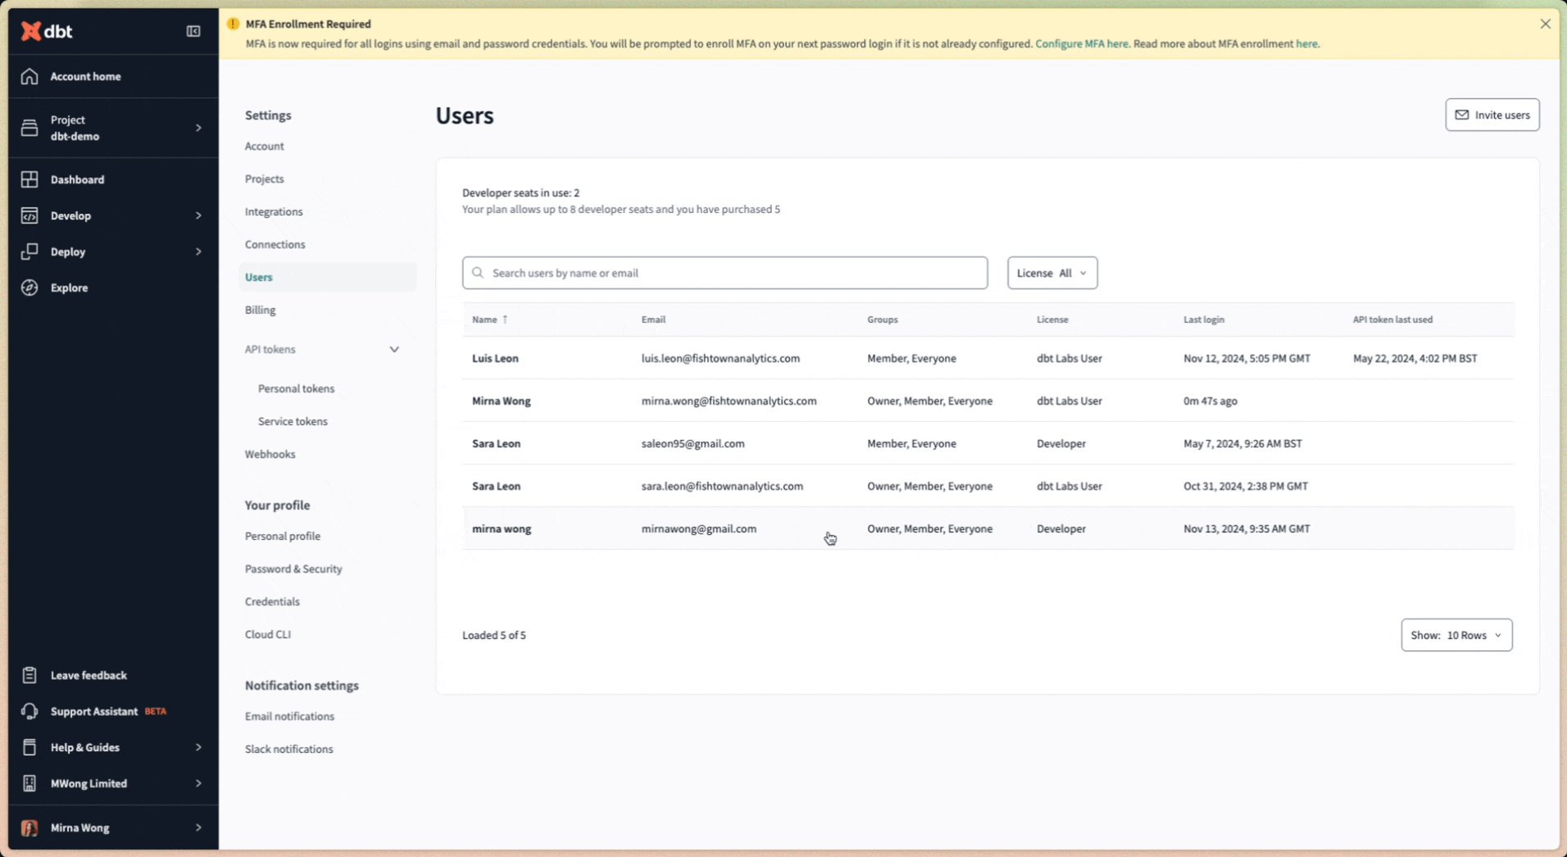Open Email notifications settings
1567x857 pixels.
click(x=288, y=715)
